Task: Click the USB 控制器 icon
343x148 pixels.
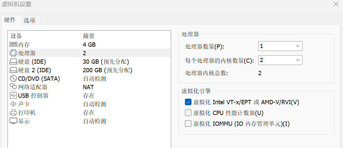Action: [x=13, y=96]
